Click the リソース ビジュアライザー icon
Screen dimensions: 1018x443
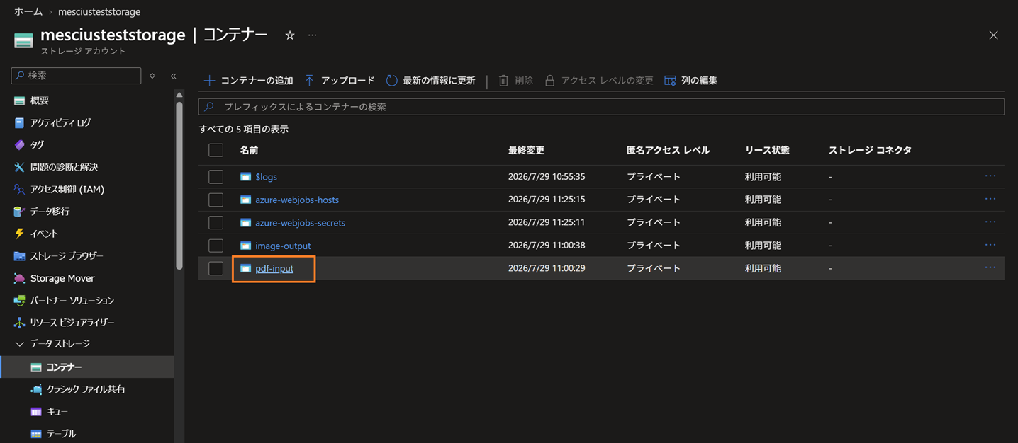[x=19, y=323]
